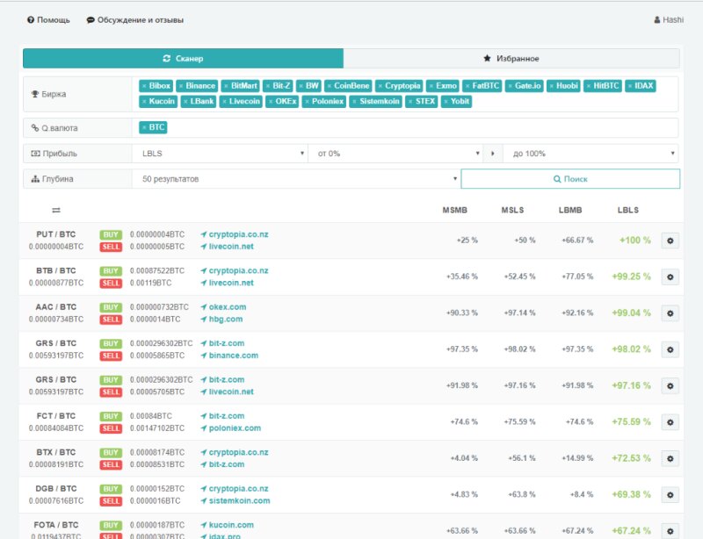703x539 pixels.
Task: Select the Сканер tab
Action: [183, 59]
